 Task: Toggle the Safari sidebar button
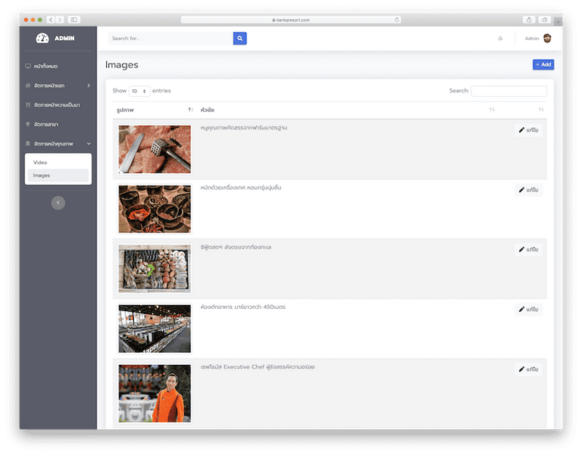tap(74, 20)
